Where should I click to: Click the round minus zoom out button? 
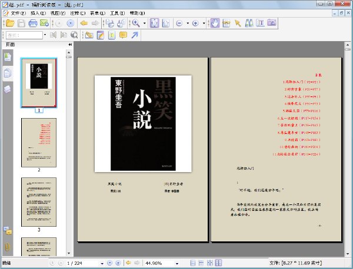pos(179,23)
